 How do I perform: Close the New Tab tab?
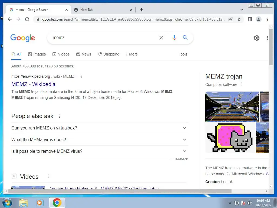tap(131, 10)
